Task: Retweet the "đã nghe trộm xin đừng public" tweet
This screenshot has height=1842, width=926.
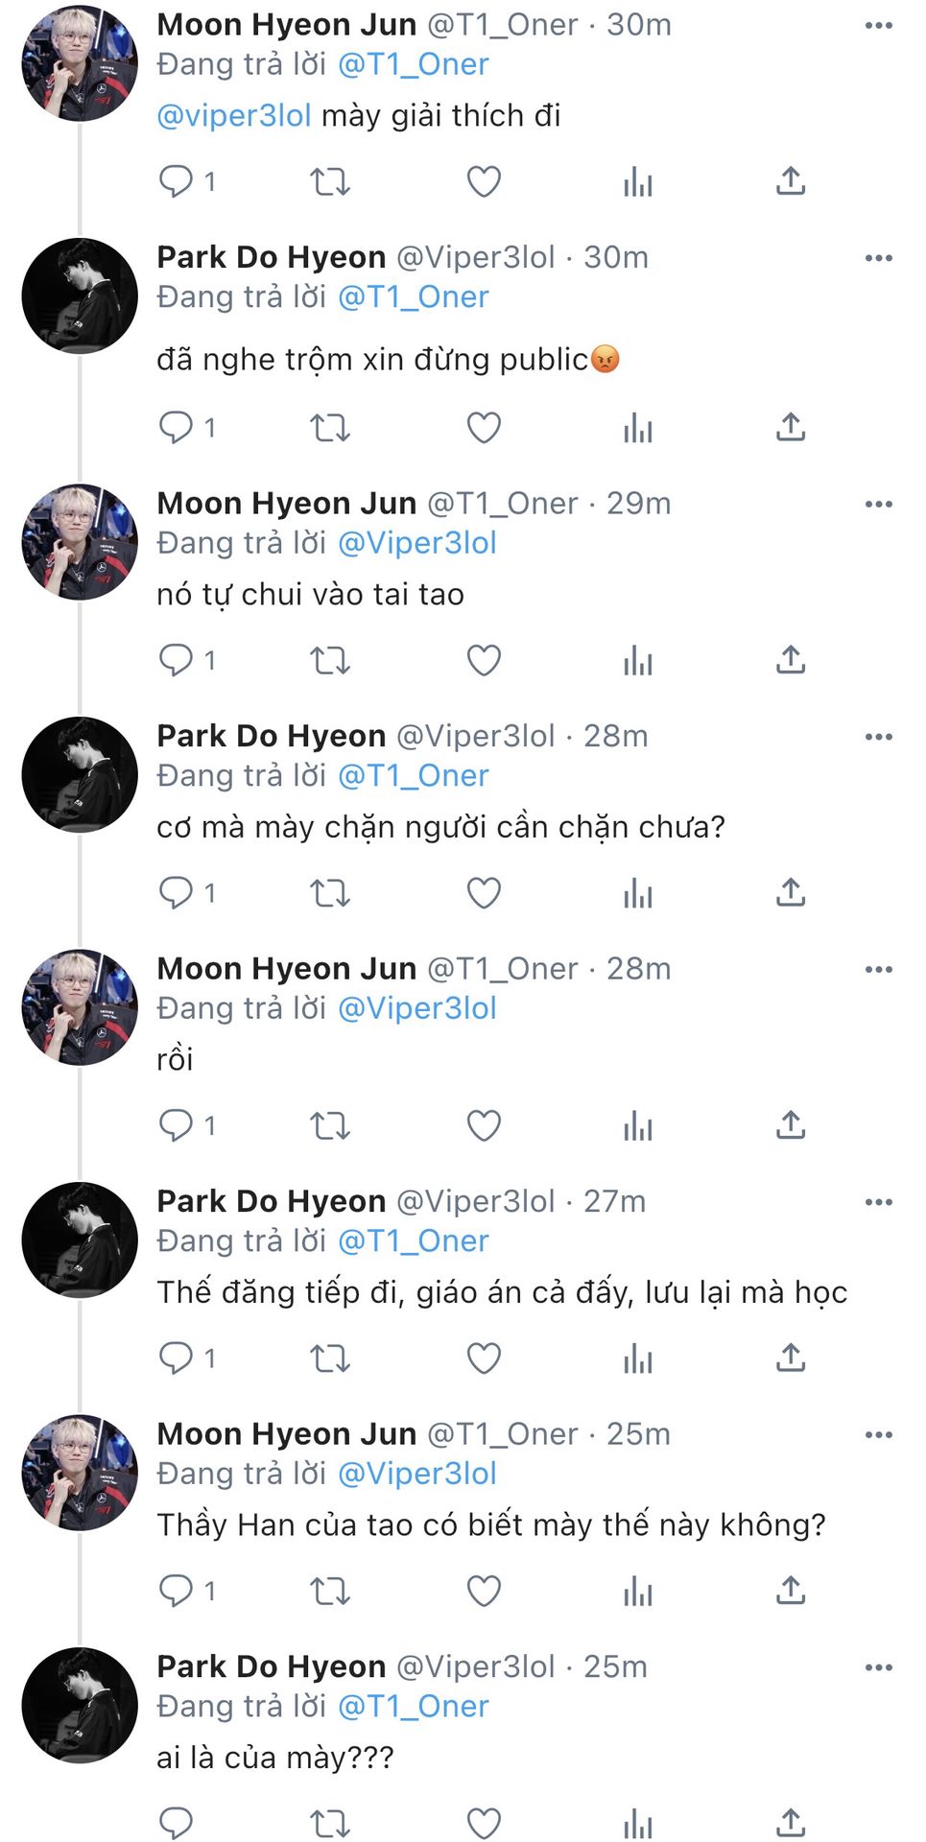Action: coord(329,427)
